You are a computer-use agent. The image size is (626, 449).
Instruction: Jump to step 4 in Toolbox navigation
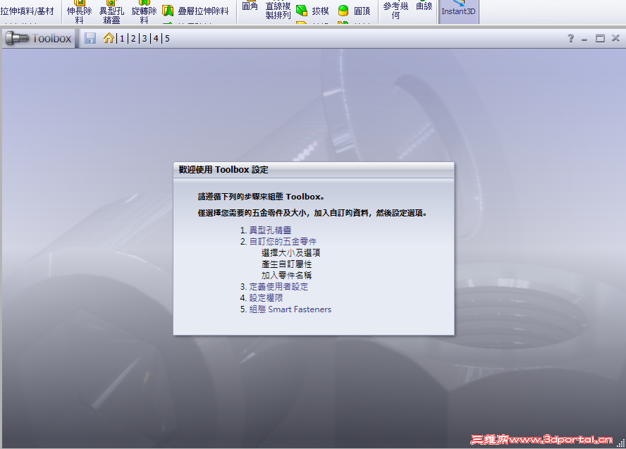coord(156,38)
